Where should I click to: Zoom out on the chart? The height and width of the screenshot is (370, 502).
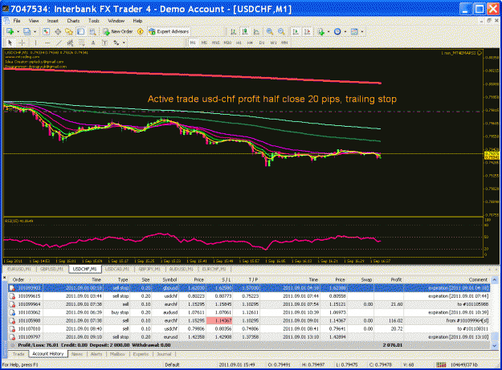click(x=281, y=31)
